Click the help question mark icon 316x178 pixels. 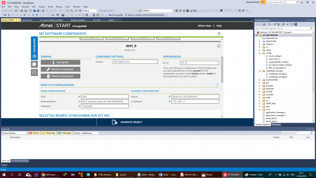click(219, 33)
